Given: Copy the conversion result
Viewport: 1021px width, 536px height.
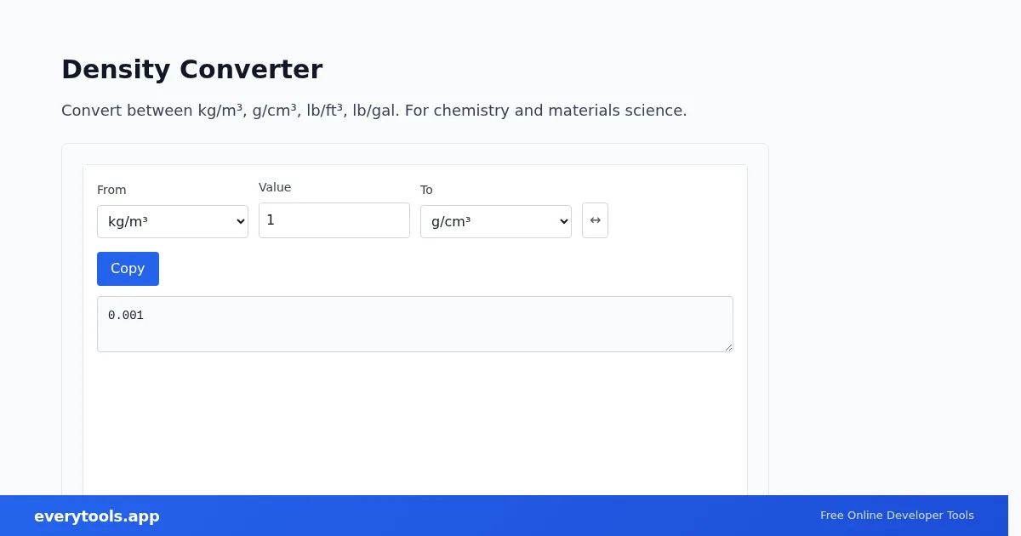Looking at the screenshot, I should click(x=128, y=269).
